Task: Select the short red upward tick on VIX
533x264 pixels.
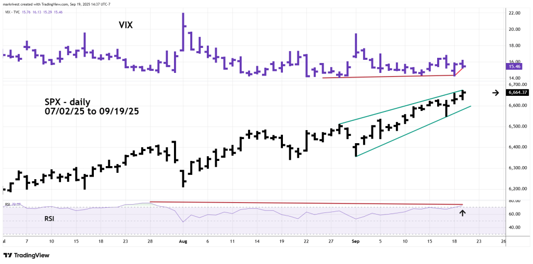Action: pyautogui.click(x=460, y=71)
